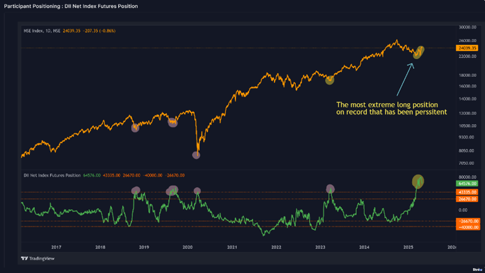Click the yellow circle marker near 2025 on DII panel
The width and height of the screenshot is (485, 273).
418,181
